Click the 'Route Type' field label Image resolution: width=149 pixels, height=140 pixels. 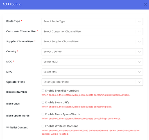click(13, 21)
